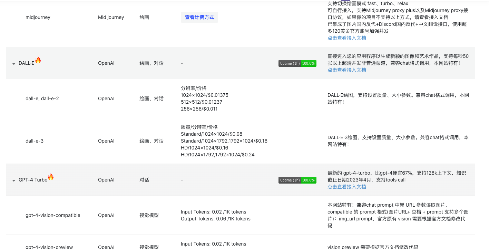The width and height of the screenshot is (489, 249).
Task: Click the fire icon beside DALL·E
Action: tap(38, 60)
